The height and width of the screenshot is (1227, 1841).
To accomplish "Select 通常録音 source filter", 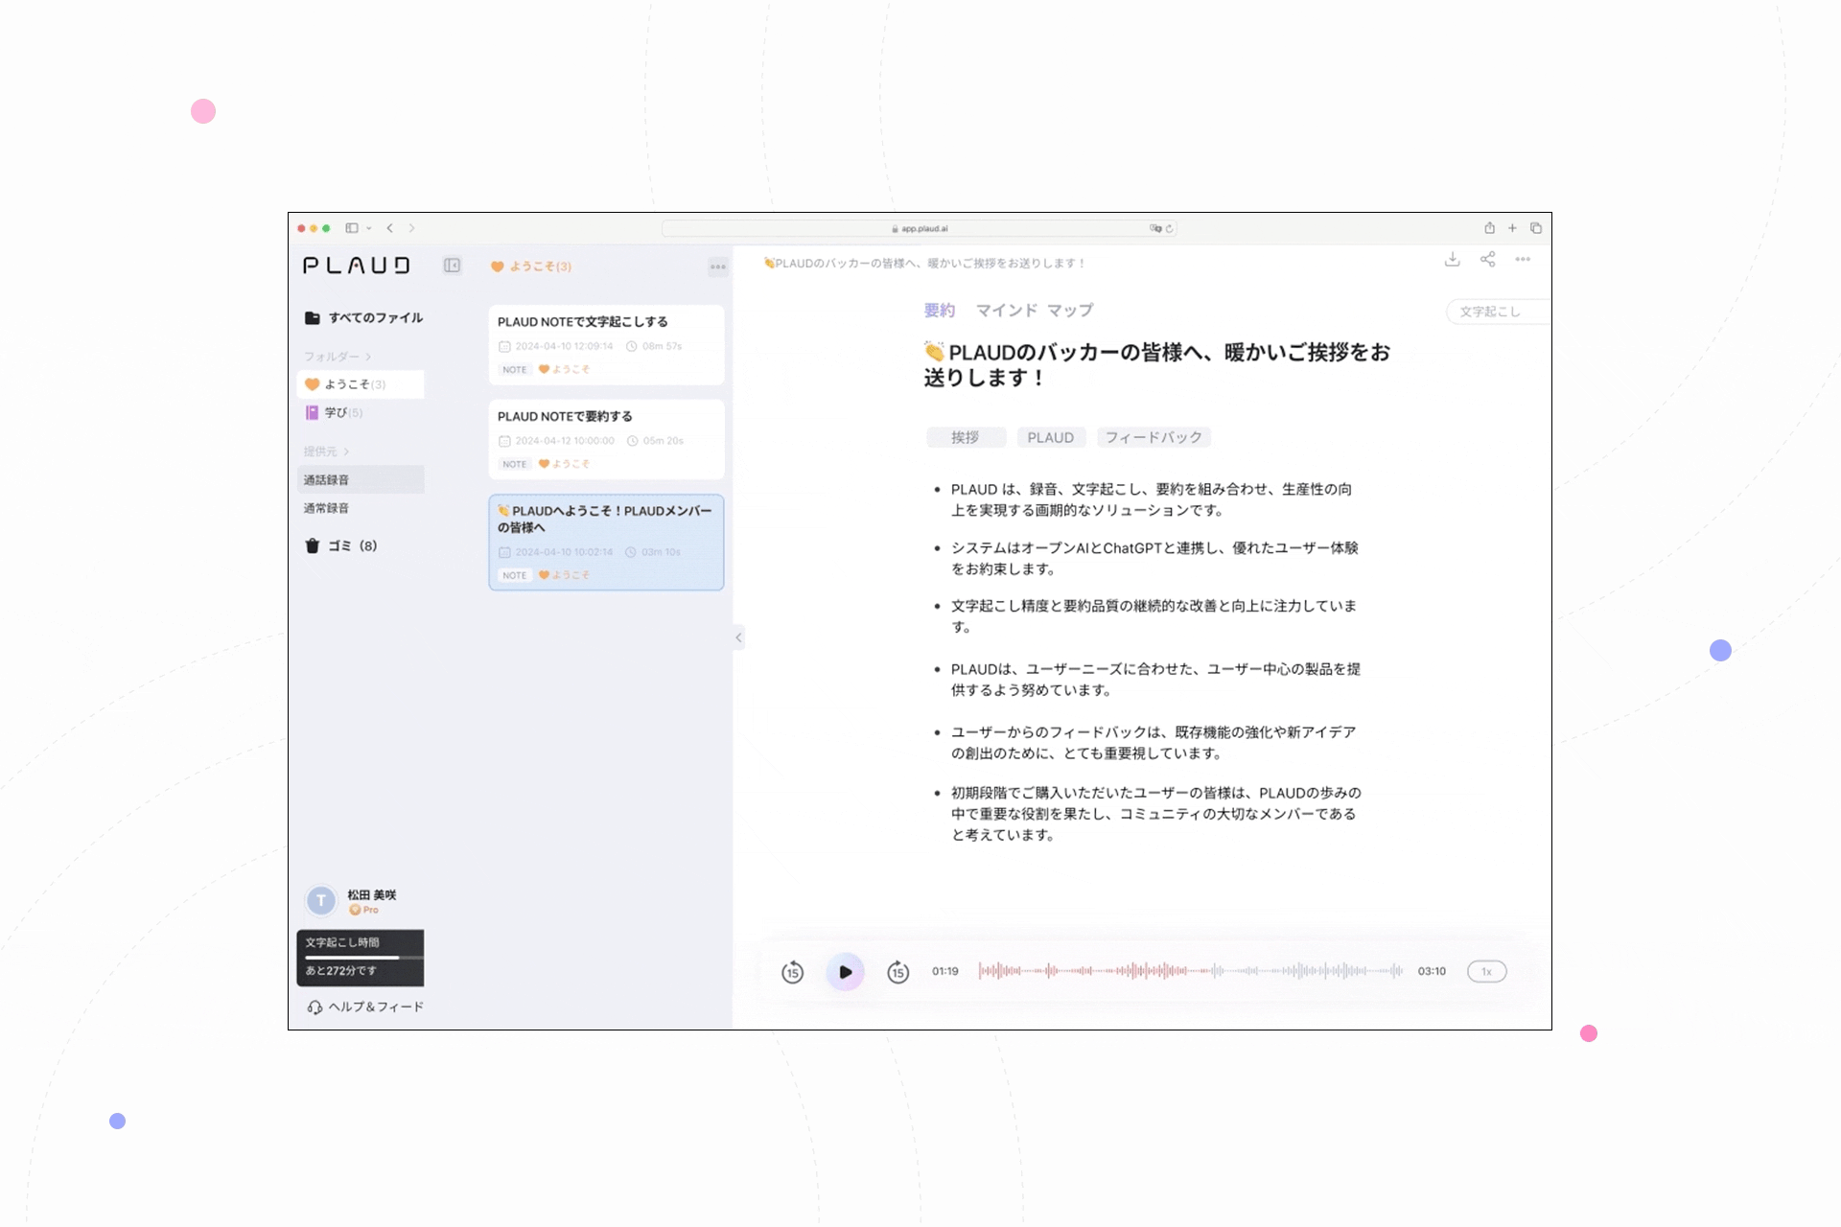I will pyautogui.click(x=326, y=508).
